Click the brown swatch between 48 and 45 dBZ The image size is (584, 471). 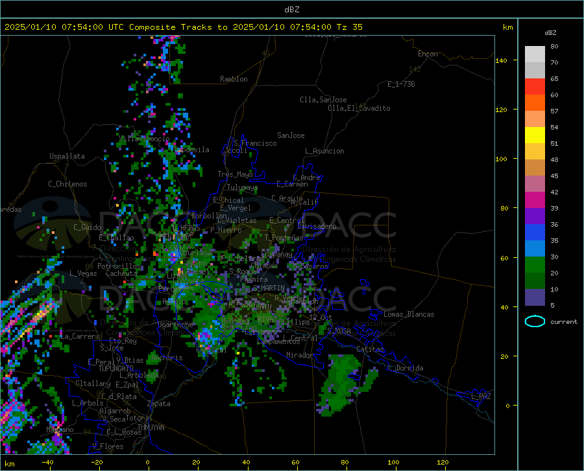[x=535, y=168]
